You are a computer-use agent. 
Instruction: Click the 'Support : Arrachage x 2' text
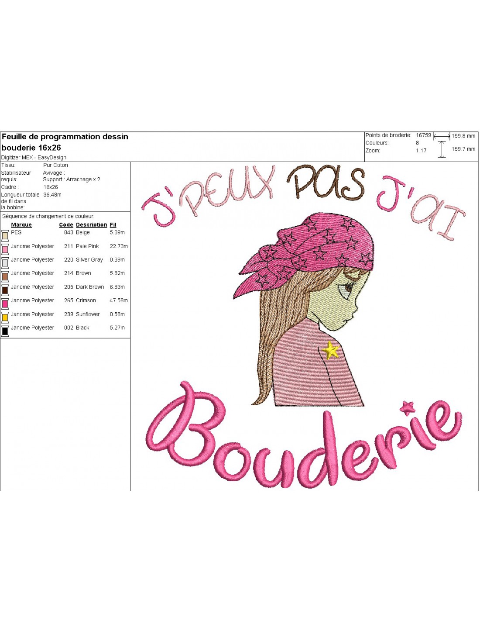[72, 179]
